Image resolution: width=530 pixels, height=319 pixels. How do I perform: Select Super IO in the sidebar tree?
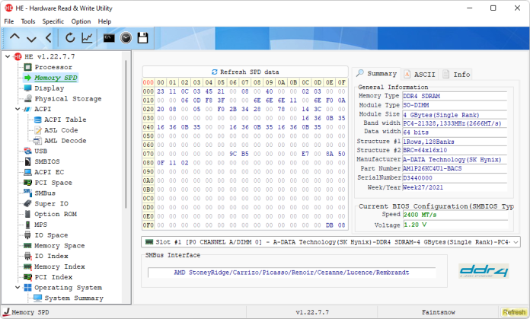[x=50, y=203]
